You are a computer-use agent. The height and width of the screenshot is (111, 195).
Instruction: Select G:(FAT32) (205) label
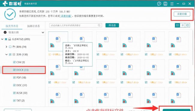[x=21, y=39]
